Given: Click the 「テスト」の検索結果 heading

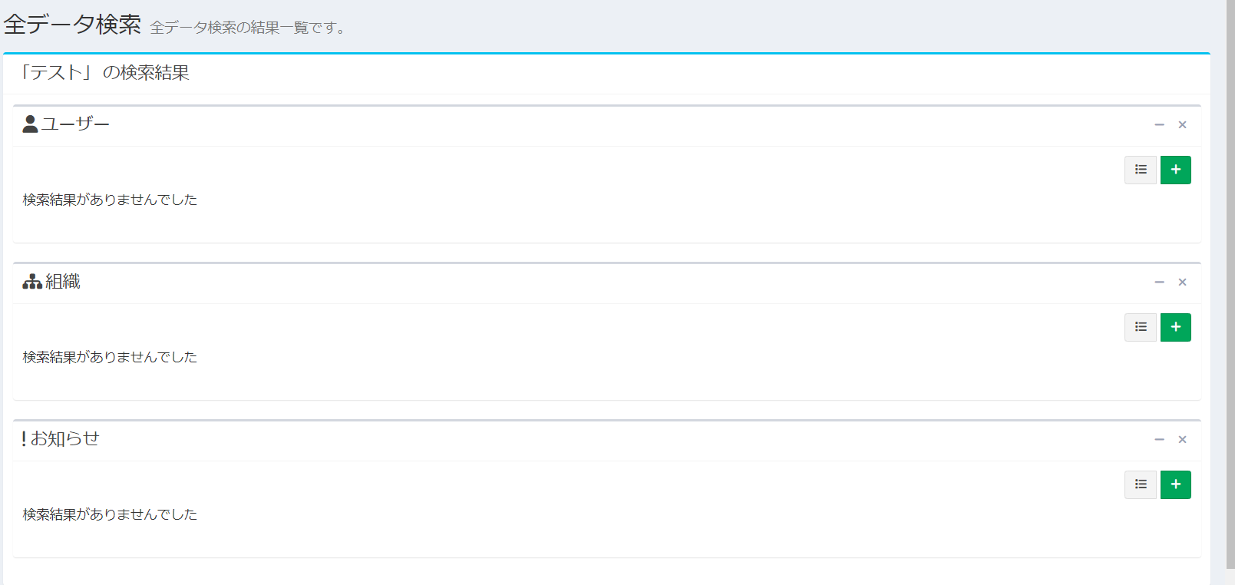Looking at the screenshot, I should (x=105, y=73).
